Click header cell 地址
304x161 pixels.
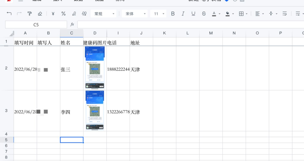pos(141,42)
